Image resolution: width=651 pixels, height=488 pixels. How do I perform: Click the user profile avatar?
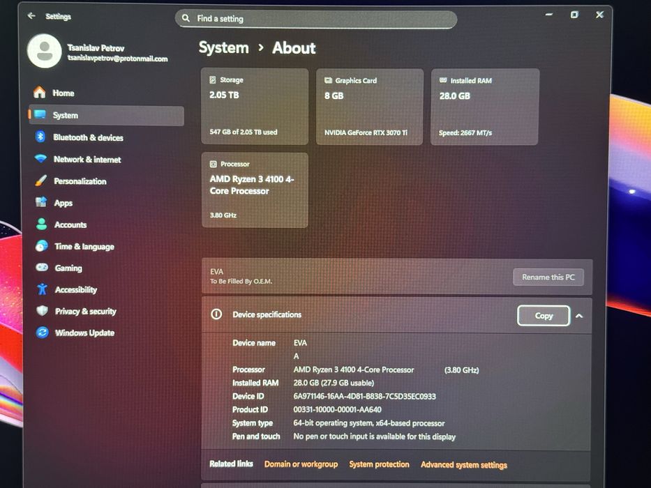coord(45,52)
